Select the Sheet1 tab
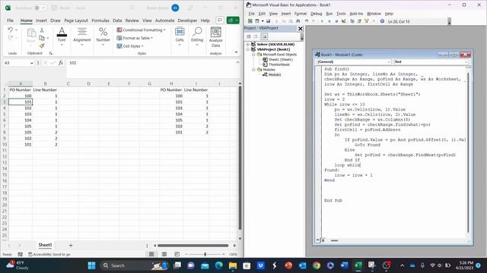The image size is (487, 273). point(45,245)
